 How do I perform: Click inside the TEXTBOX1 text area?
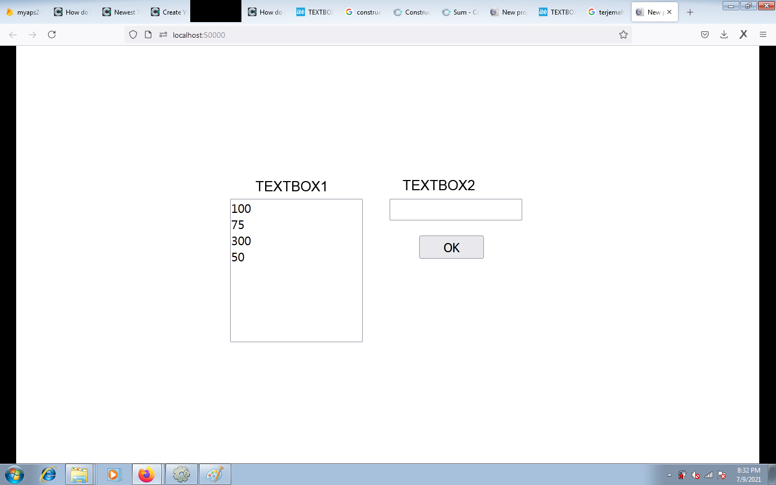(x=296, y=271)
